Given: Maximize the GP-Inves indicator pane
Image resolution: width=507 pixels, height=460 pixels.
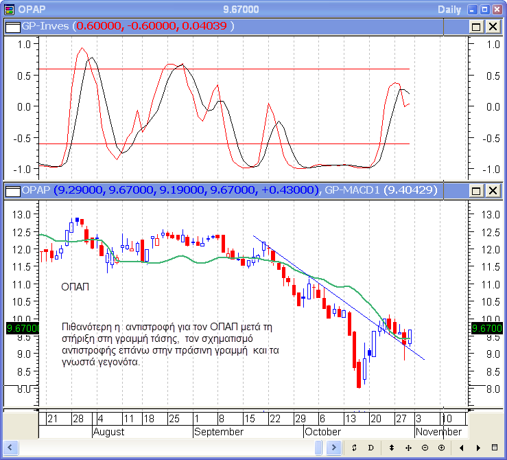Looking at the screenshot, I should click(476, 26).
